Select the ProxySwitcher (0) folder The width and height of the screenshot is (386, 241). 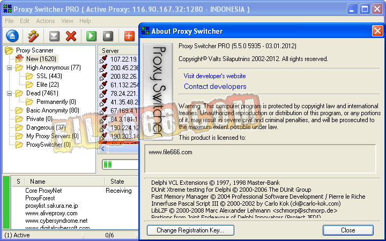click(x=48, y=145)
